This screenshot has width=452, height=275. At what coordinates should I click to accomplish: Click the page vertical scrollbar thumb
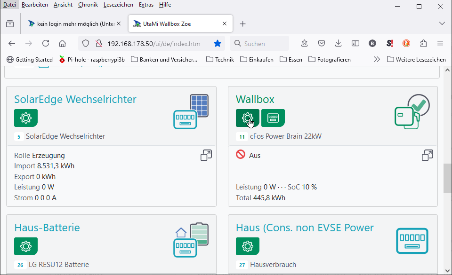[x=447, y=178]
